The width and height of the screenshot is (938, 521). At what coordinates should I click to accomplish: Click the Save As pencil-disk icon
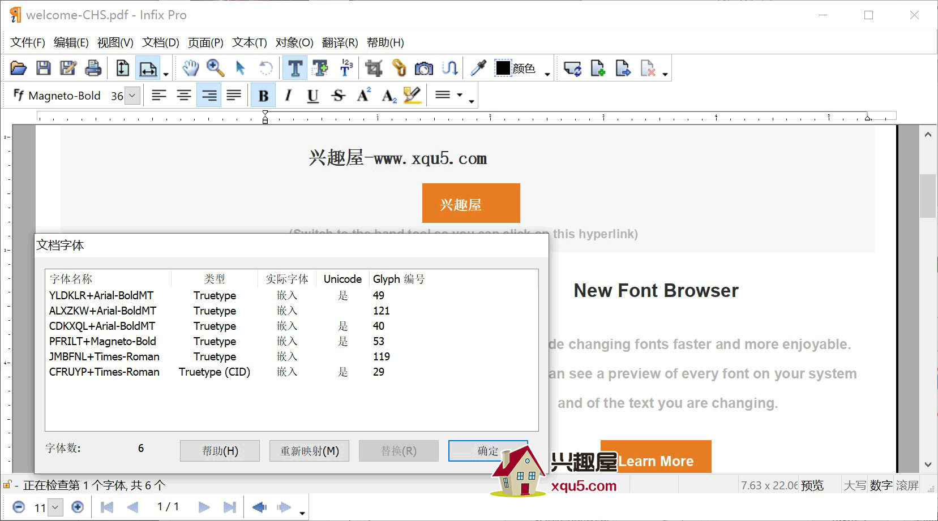68,68
